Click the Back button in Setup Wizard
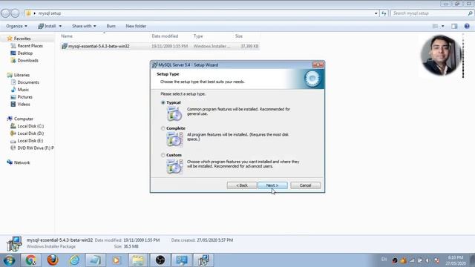 (242, 185)
